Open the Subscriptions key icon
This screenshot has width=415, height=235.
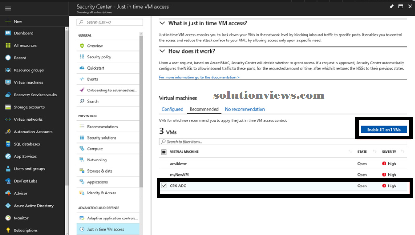point(8,230)
